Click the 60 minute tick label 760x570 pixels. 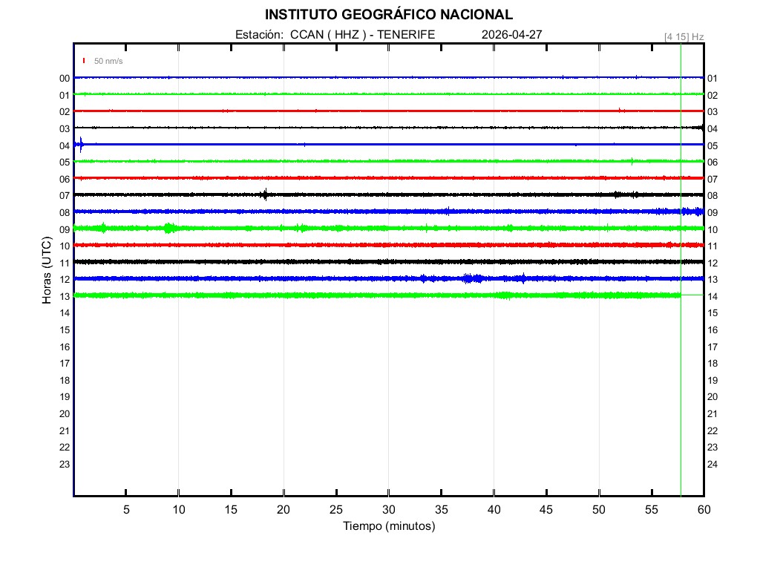point(703,510)
